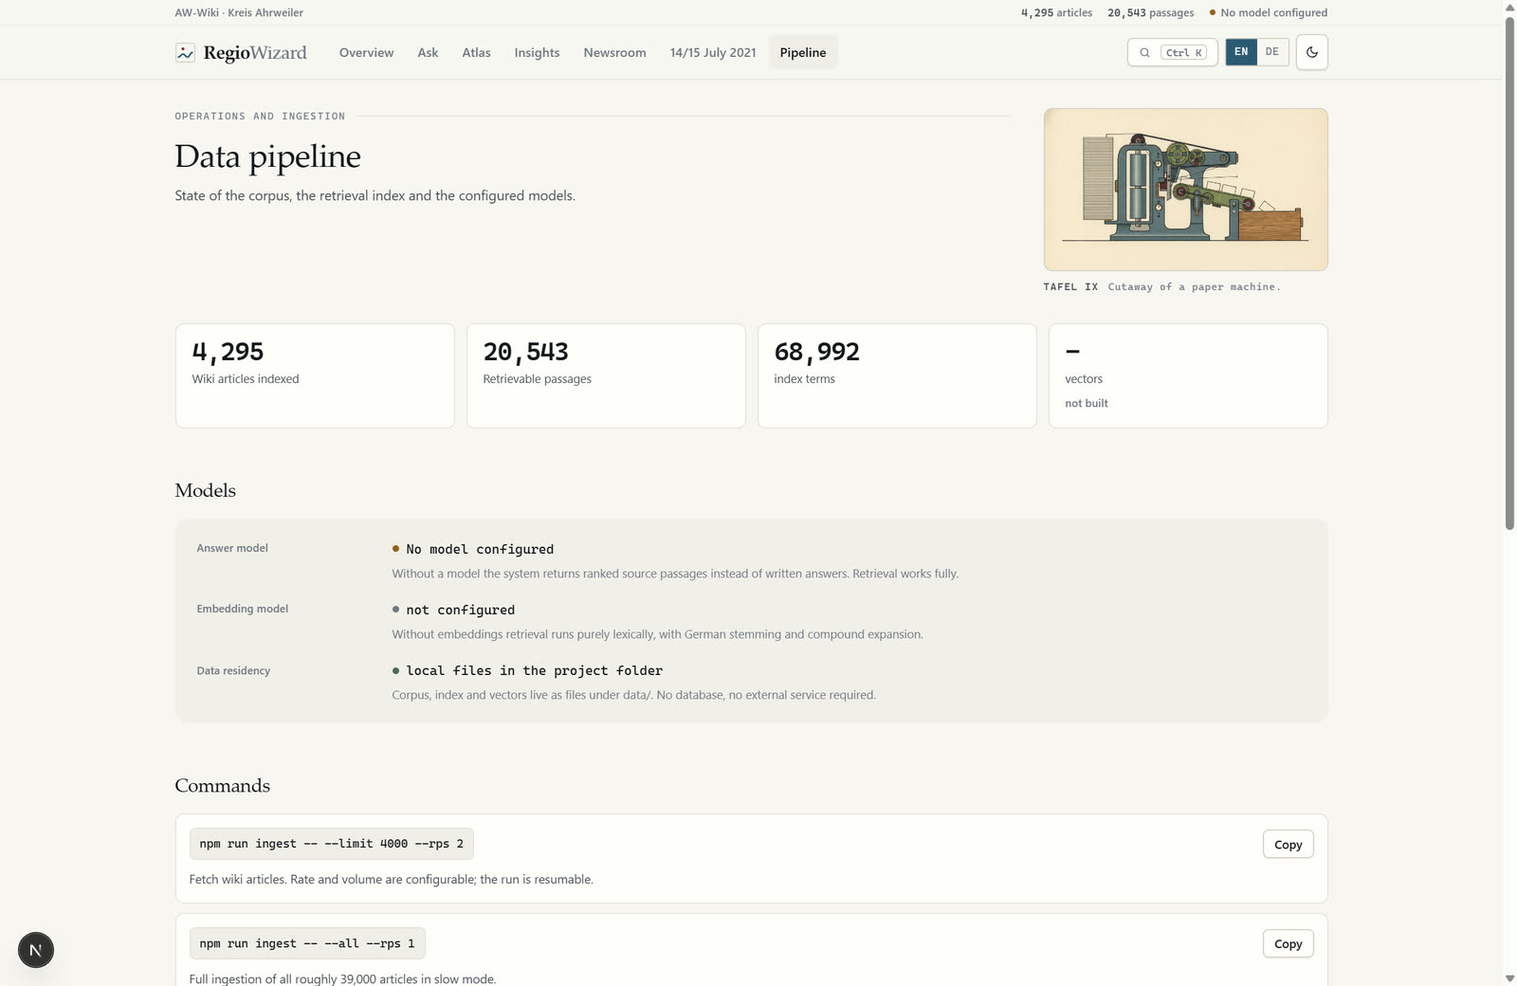
Task: Click the "Models" section heading
Action: pos(205,490)
